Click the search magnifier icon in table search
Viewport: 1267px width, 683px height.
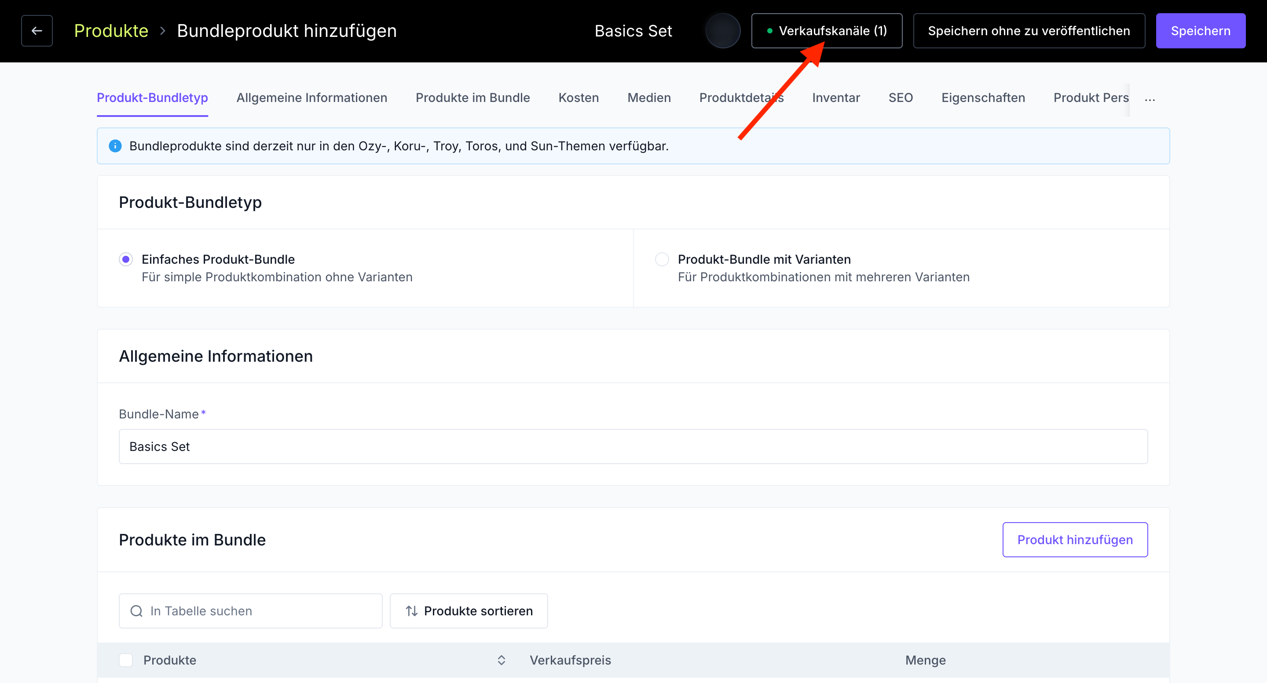pos(136,611)
